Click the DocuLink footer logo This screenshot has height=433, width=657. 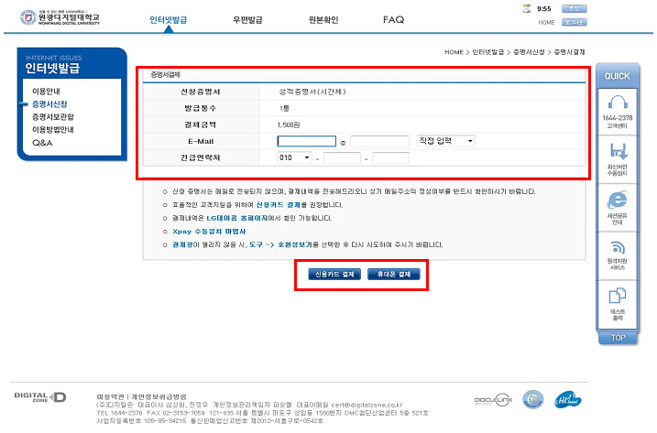click(x=493, y=400)
